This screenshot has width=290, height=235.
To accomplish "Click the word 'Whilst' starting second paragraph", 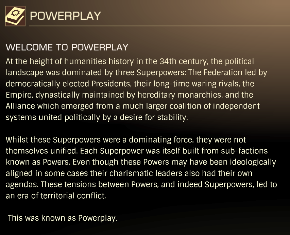I will [17, 140].
